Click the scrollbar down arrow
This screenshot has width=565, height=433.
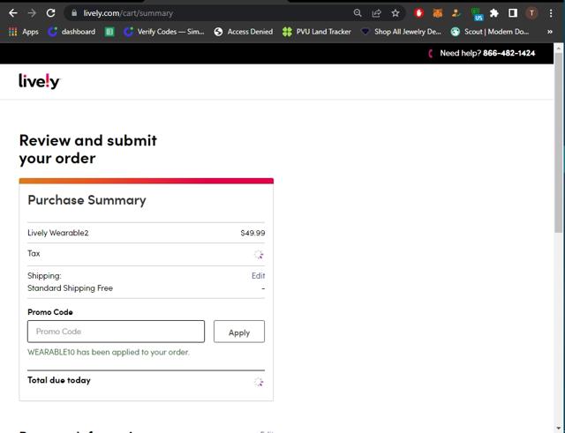click(x=559, y=429)
